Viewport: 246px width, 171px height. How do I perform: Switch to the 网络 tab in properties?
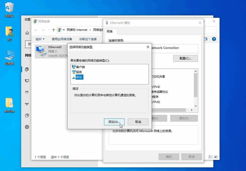[x=109, y=31]
